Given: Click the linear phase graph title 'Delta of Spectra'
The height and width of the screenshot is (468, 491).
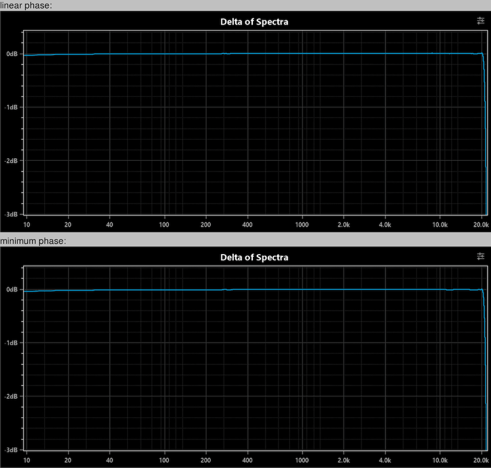Looking at the screenshot, I should click(x=254, y=22).
